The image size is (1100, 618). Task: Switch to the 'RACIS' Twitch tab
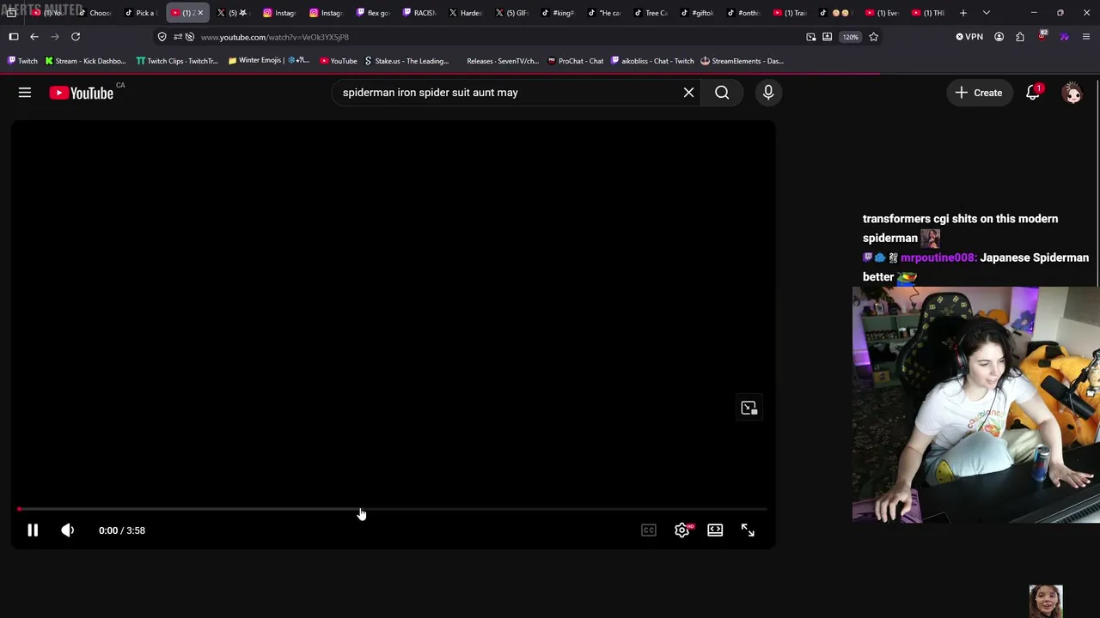[419, 13]
